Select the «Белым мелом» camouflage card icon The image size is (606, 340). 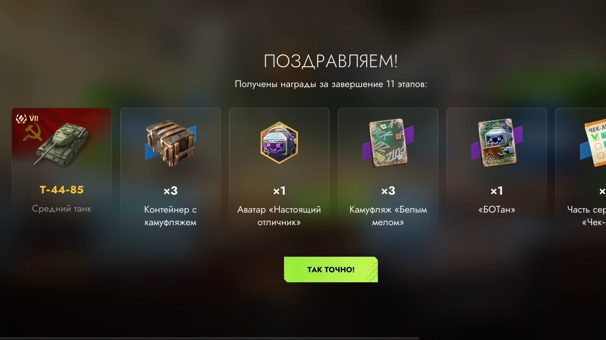coord(388,143)
